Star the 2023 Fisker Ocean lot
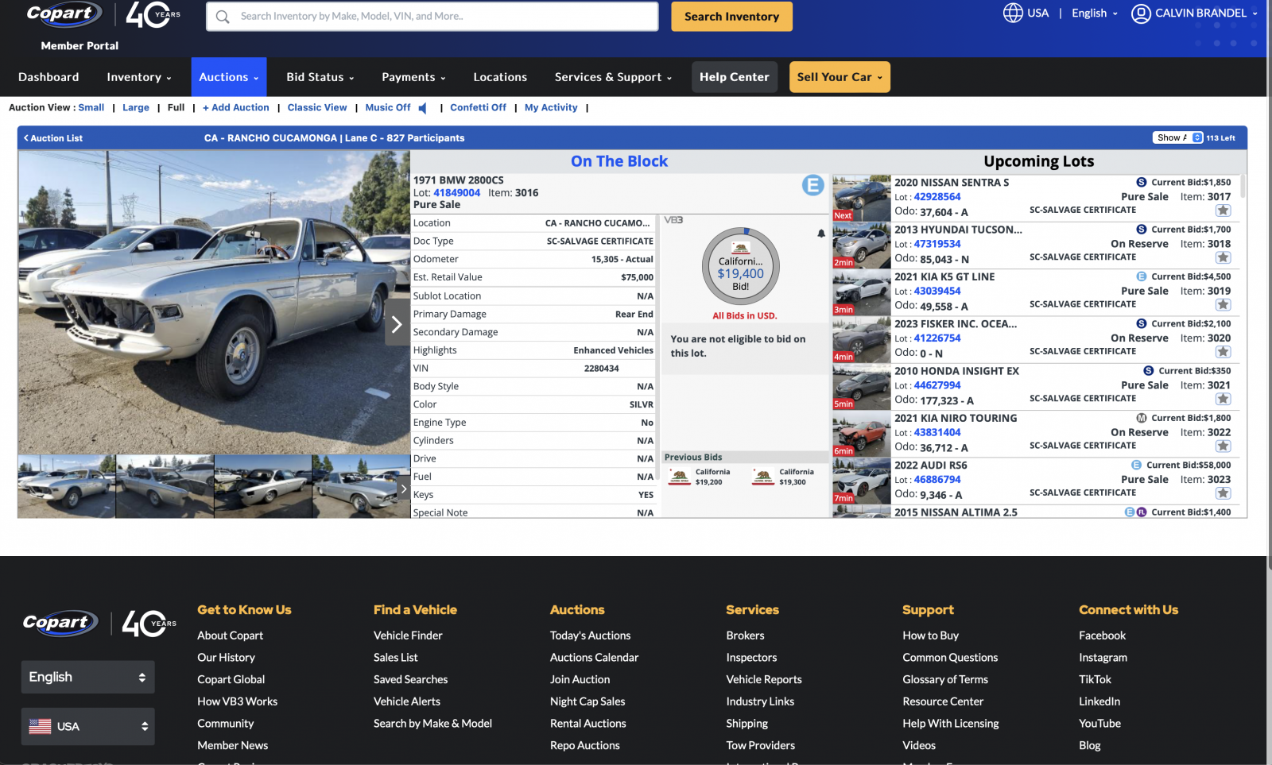Screen dimensions: 1272x765 coord(1223,351)
